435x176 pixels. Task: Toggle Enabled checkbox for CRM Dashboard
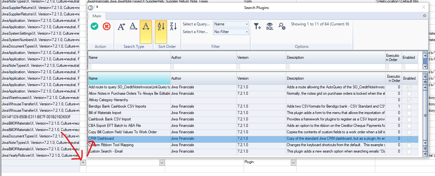(409, 139)
